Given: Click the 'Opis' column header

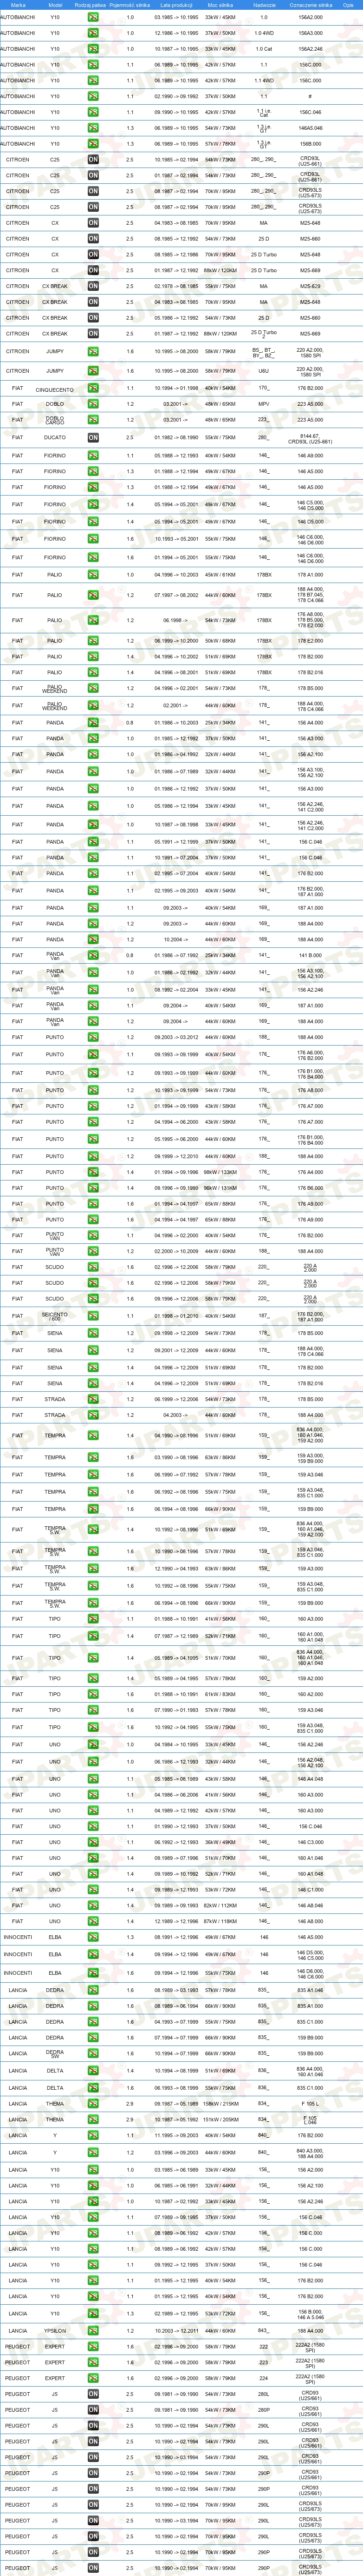Looking at the screenshot, I should point(348,5).
